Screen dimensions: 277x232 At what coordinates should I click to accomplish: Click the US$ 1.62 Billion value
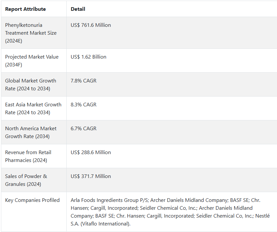pyautogui.click(x=89, y=57)
